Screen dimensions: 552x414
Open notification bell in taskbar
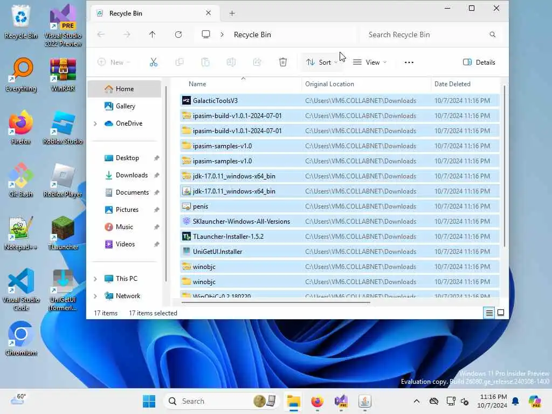pos(515,401)
